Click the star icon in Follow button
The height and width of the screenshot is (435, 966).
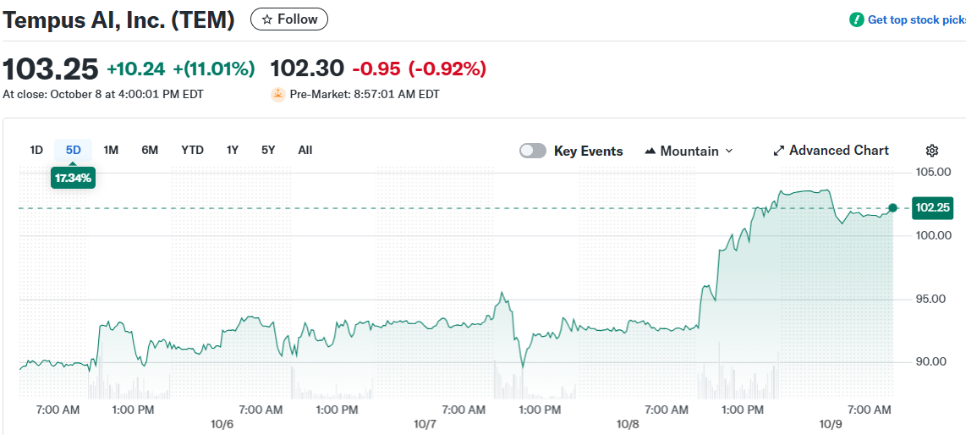click(267, 19)
